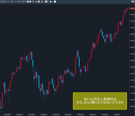
Task: Click the 2023/05/04 date axis label
Action: tap(80, 115)
